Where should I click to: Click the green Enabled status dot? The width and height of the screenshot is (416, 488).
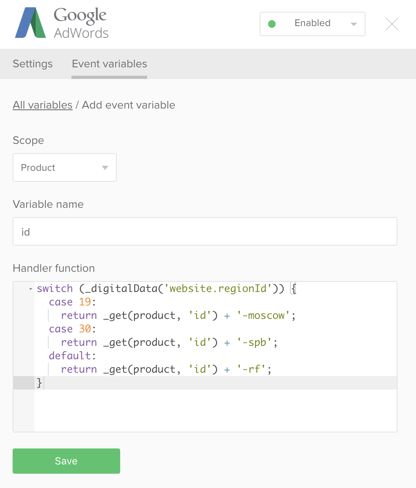click(272, 24)
